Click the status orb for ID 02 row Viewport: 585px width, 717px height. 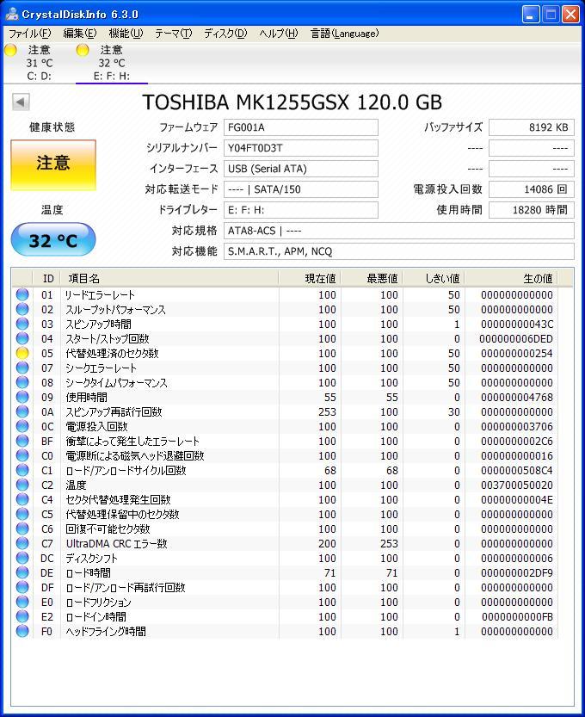click(22, 309)
